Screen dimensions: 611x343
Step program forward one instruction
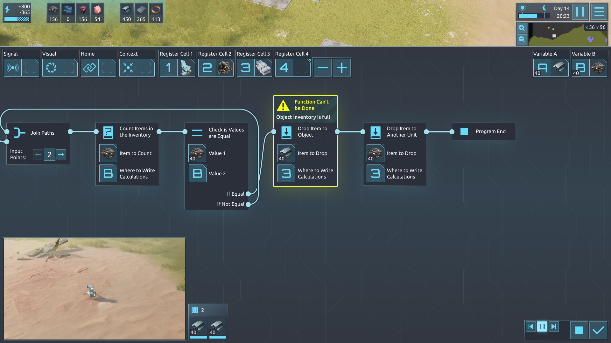pyautogui.click(x=554, y=326)
